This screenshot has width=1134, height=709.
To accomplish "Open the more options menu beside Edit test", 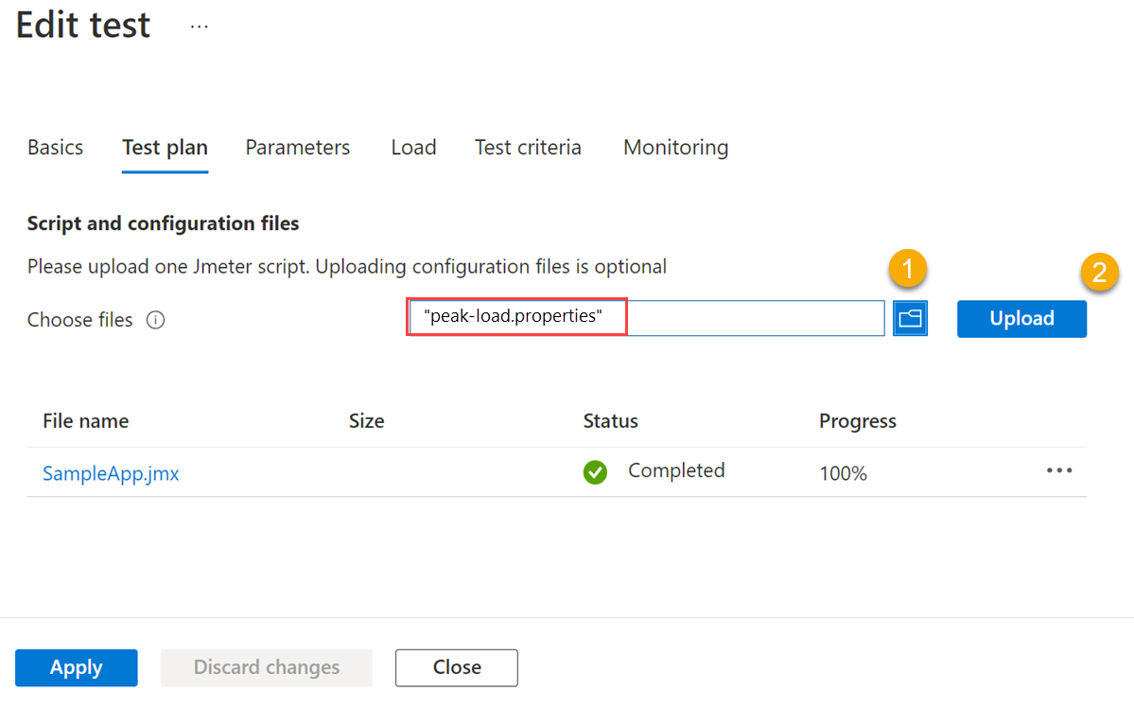I will point(199,26).
